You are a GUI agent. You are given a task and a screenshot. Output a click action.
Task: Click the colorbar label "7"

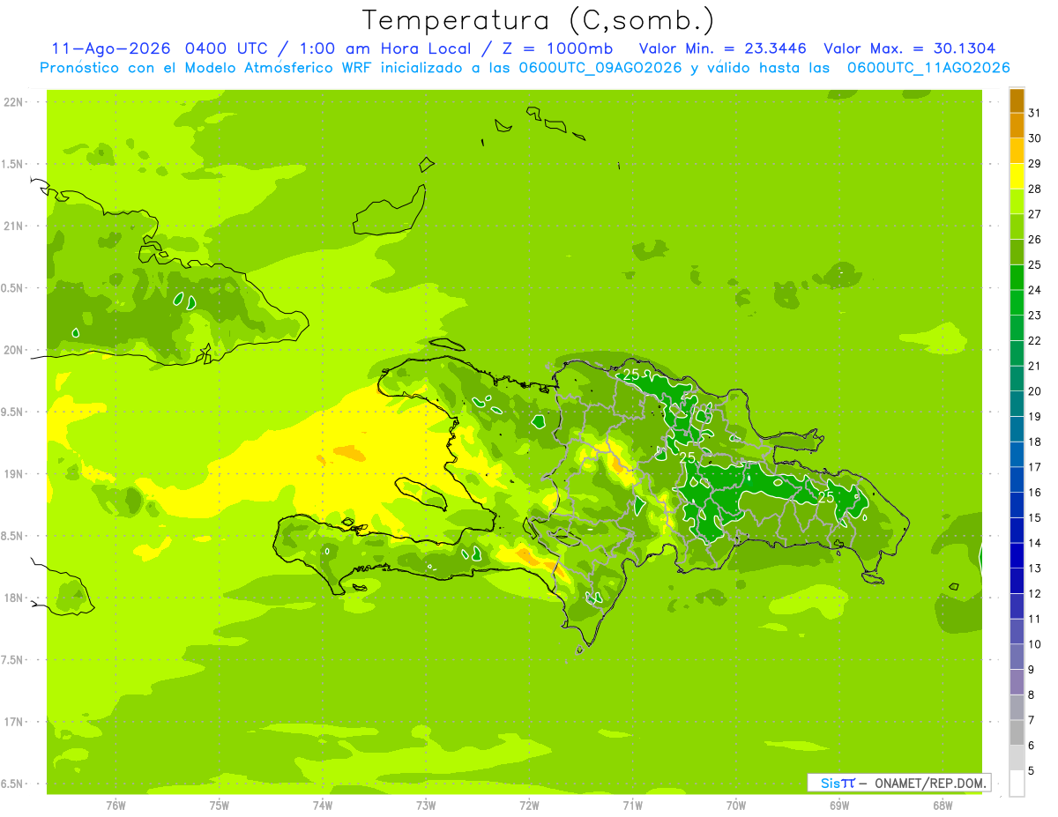pyautogui.click(x=1032, y=720)
